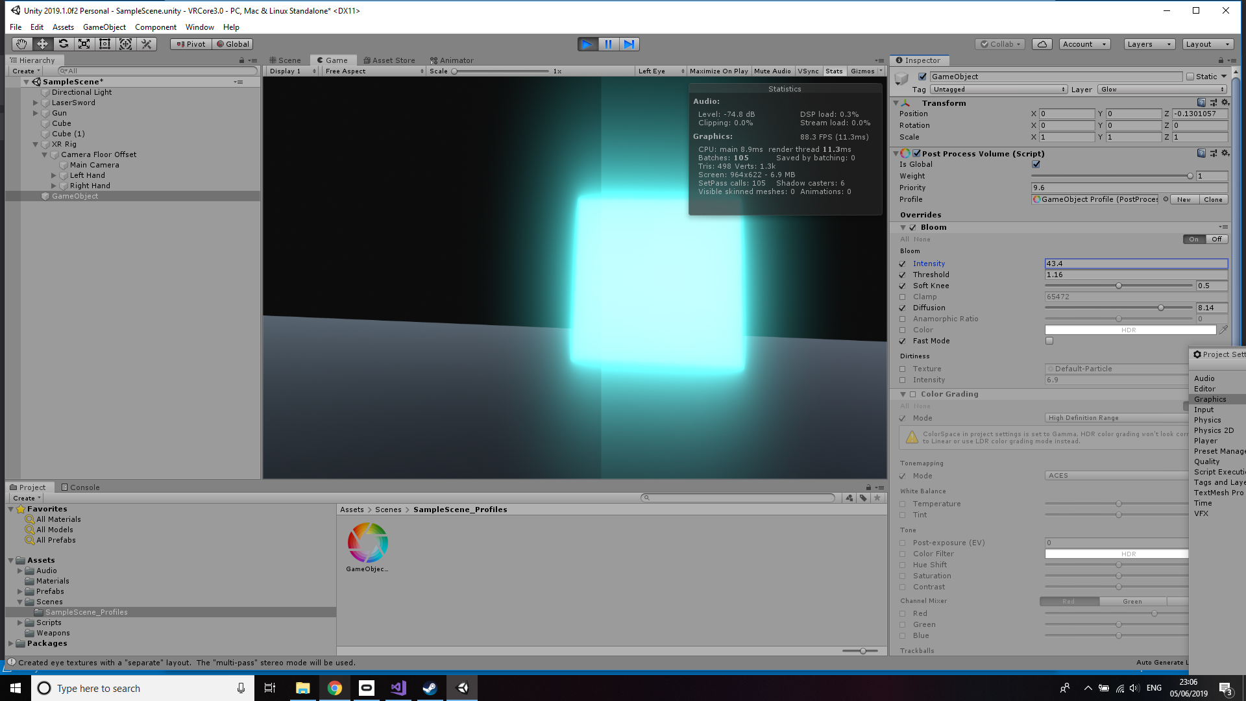Open the Left Eye dropdown
This screenshot has width=1246, height=701.
pos(661,71)
